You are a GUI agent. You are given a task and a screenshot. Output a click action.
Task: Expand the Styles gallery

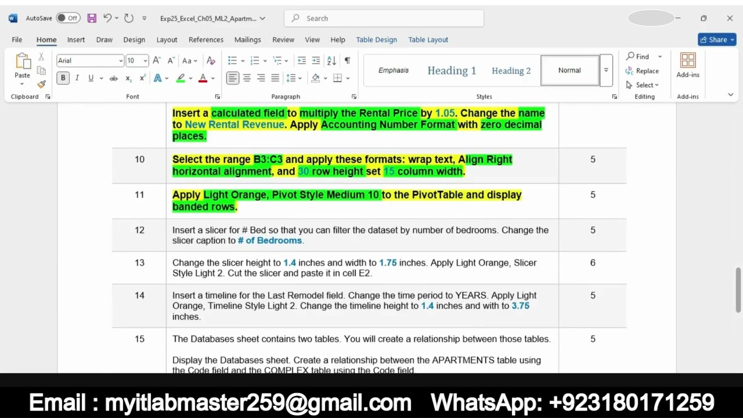pos(606,70)
